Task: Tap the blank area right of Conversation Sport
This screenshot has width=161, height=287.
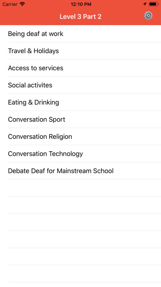Action: 113,120
